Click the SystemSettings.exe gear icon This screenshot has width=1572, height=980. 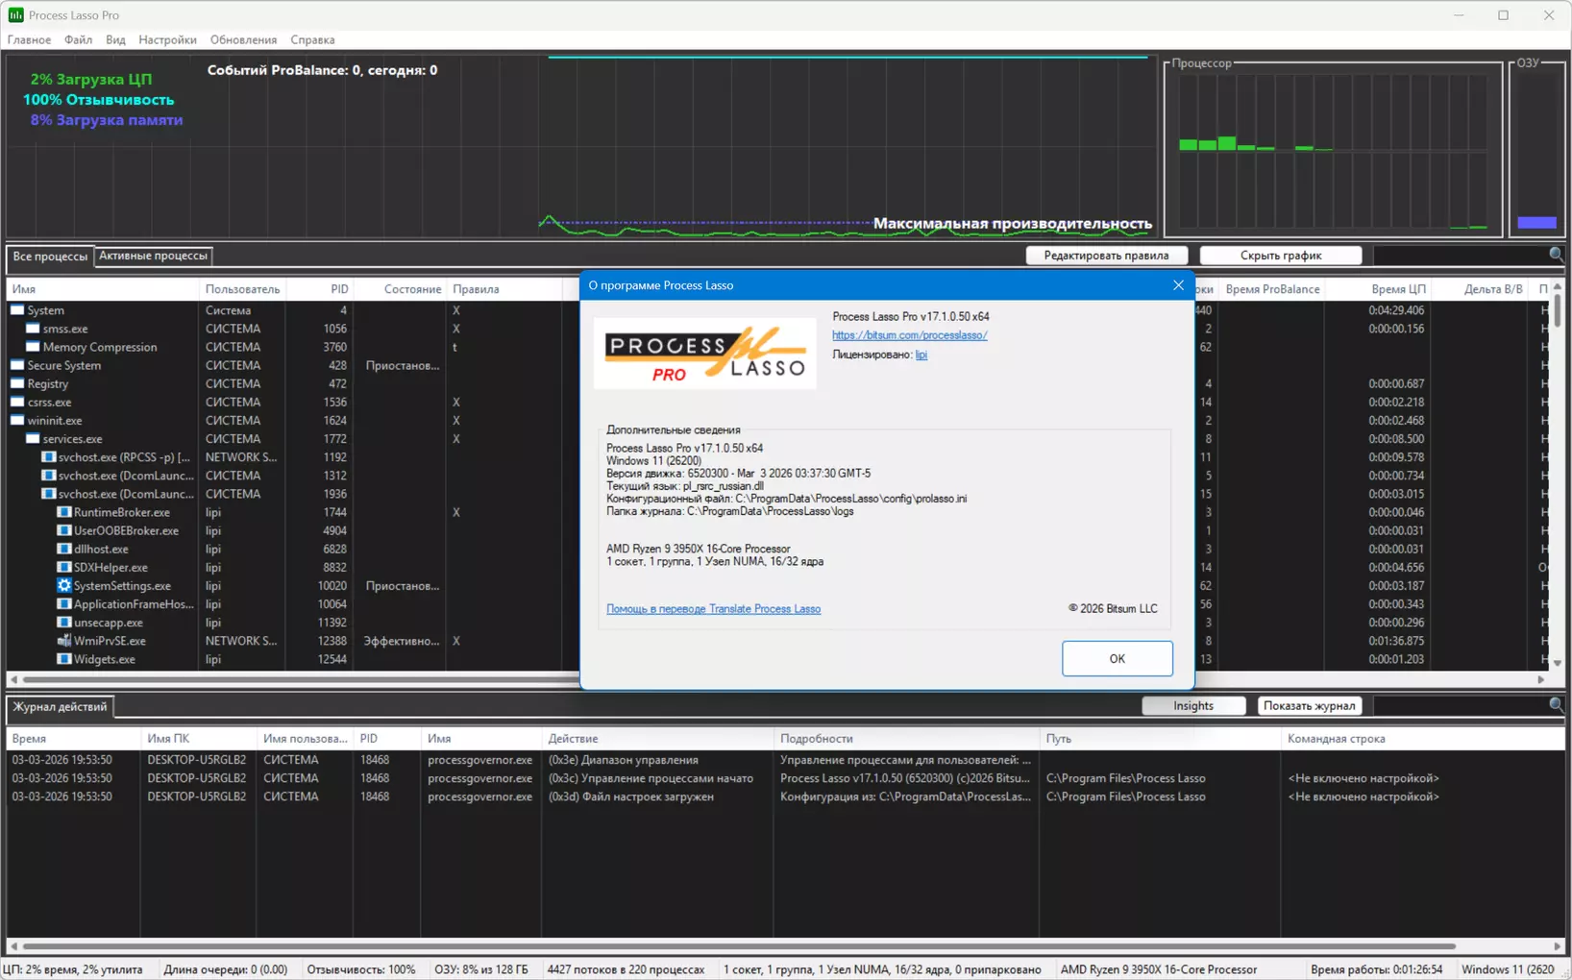tap(63, 586)
